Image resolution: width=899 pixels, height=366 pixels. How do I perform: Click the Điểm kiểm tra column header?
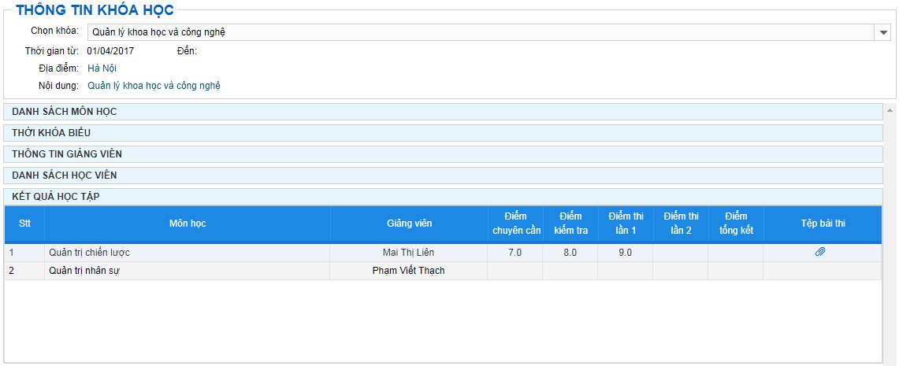570,224
